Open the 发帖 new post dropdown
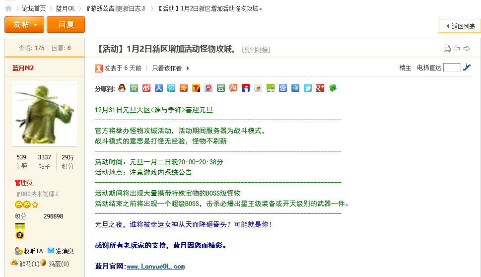This screenshot has width=481, height=277. coord(24,25)
